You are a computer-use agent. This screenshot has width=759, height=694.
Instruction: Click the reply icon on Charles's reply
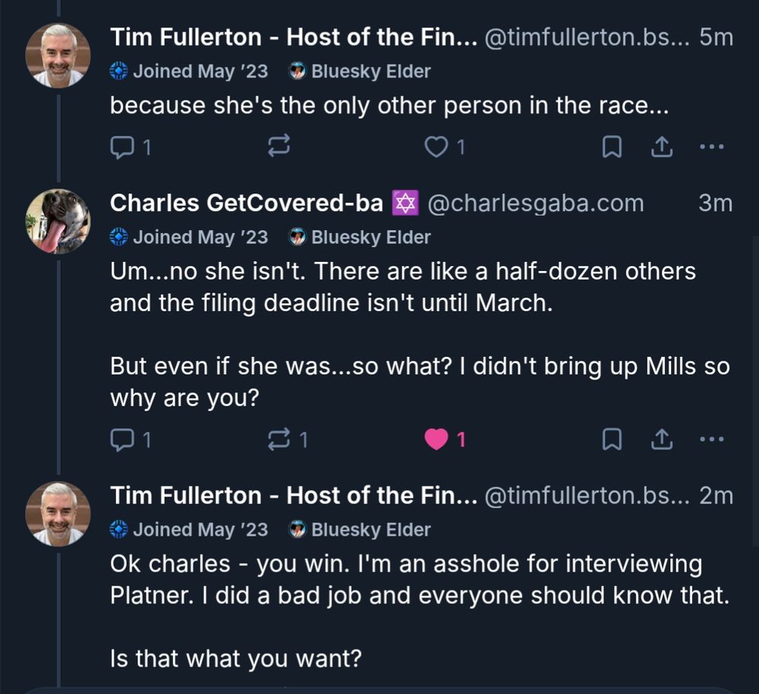(x=124, y=439)
